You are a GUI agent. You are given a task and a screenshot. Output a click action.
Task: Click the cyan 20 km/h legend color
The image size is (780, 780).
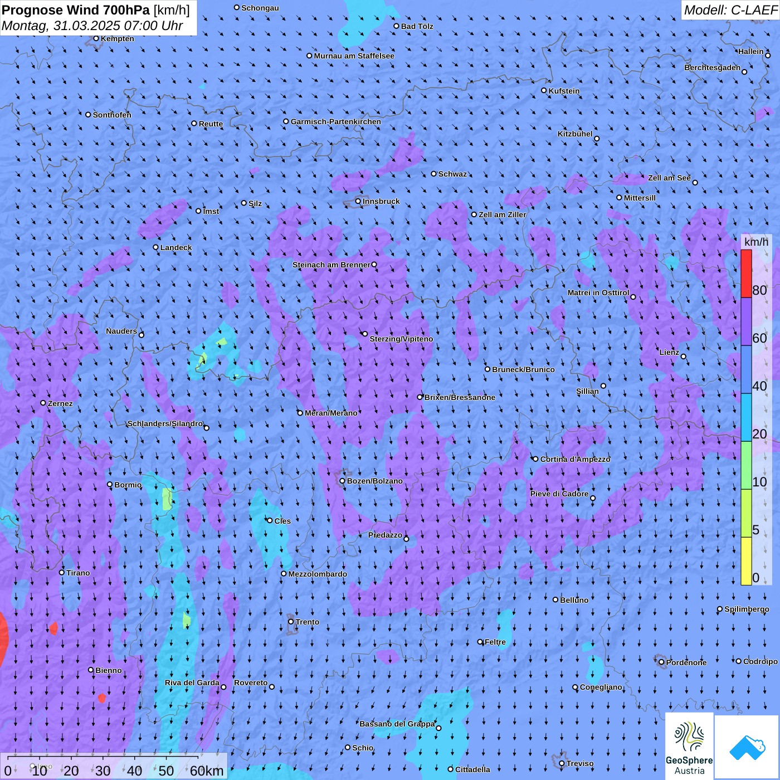746,418
